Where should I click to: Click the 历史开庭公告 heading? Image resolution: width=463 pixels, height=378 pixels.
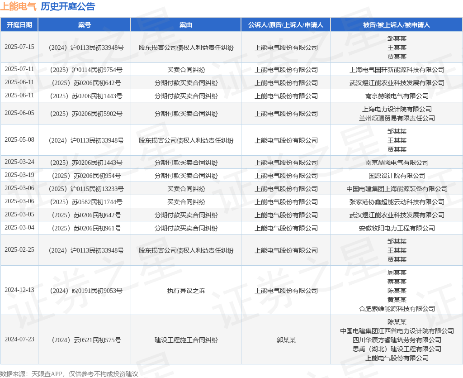(68, 6)
